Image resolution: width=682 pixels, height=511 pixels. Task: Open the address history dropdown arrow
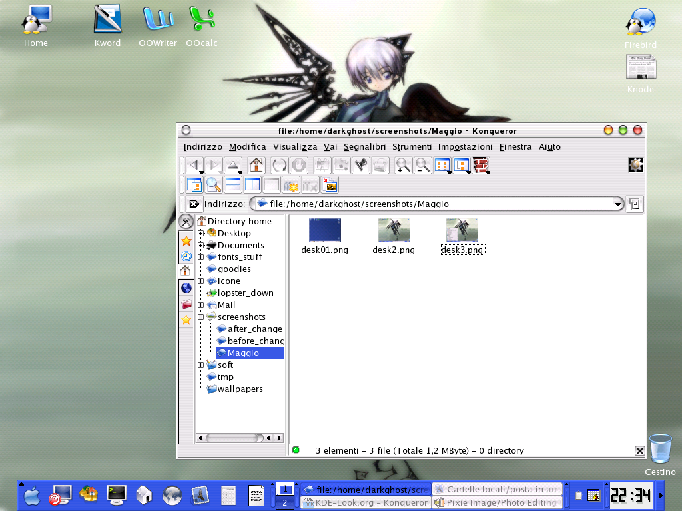pyautogui.click(x=617, y=204)
